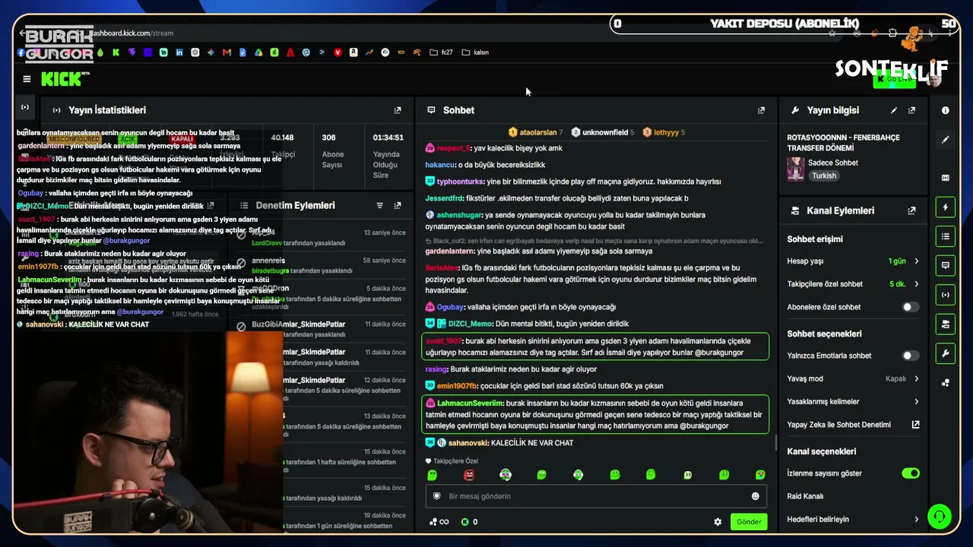Click username LahmacunSeverlim in Sohbet chat

click(470, 403)
